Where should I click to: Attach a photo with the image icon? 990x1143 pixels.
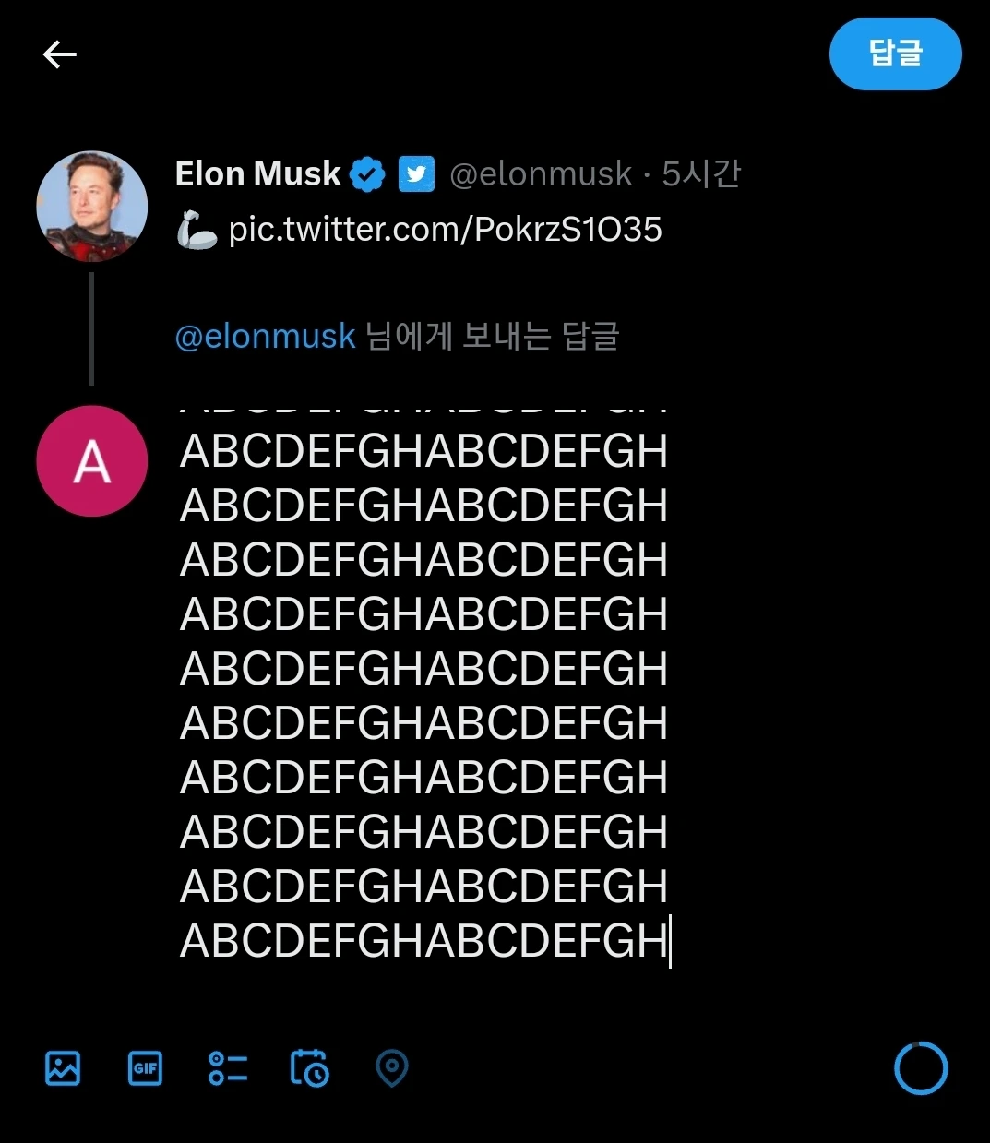tap(63, 1068)
